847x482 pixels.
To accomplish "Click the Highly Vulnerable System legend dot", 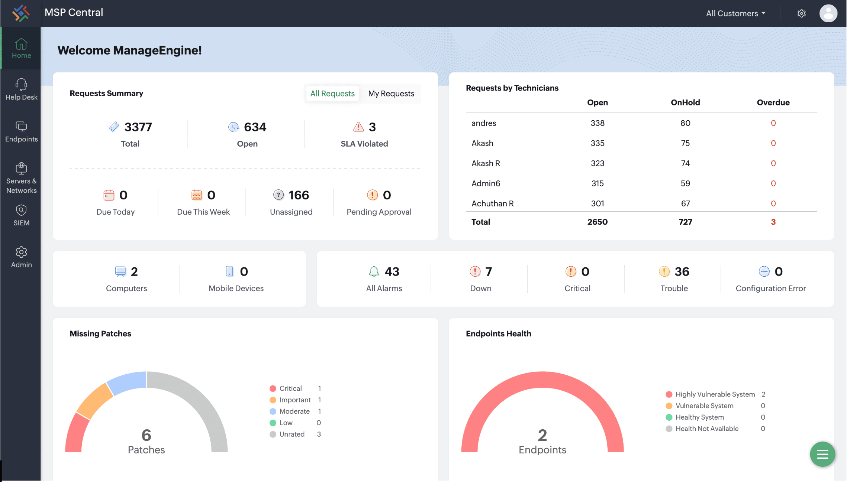I will tap(669, 394).
